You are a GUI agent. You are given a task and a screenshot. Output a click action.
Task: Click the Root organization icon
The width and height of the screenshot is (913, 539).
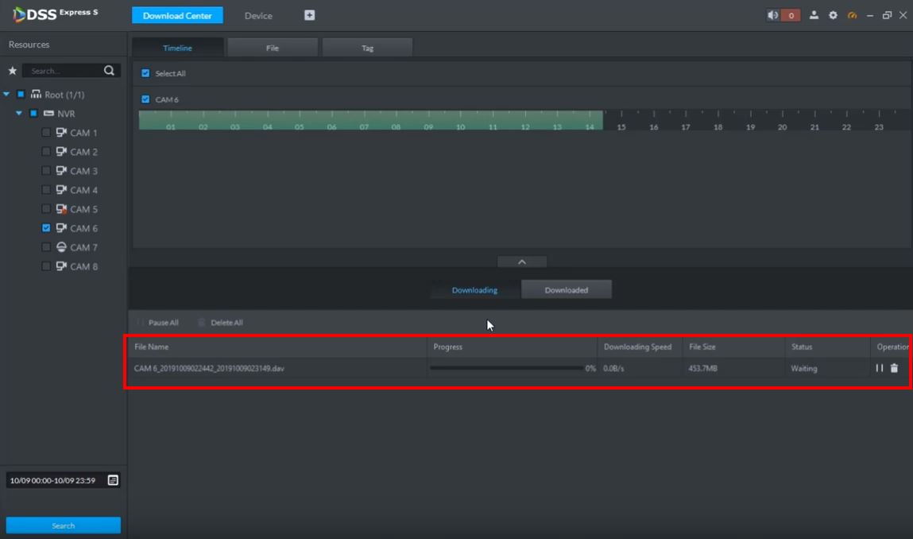pyautogui.click(x=36, y=94)
